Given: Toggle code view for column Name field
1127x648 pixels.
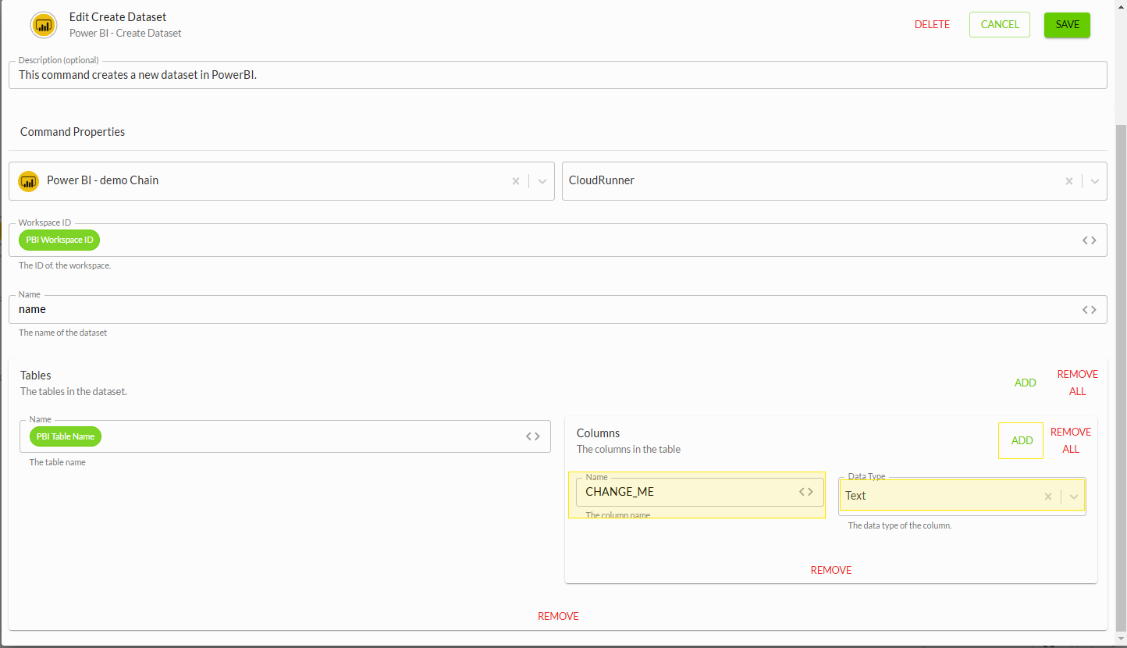Looking at the screenshot, I should tap(806, 492).
